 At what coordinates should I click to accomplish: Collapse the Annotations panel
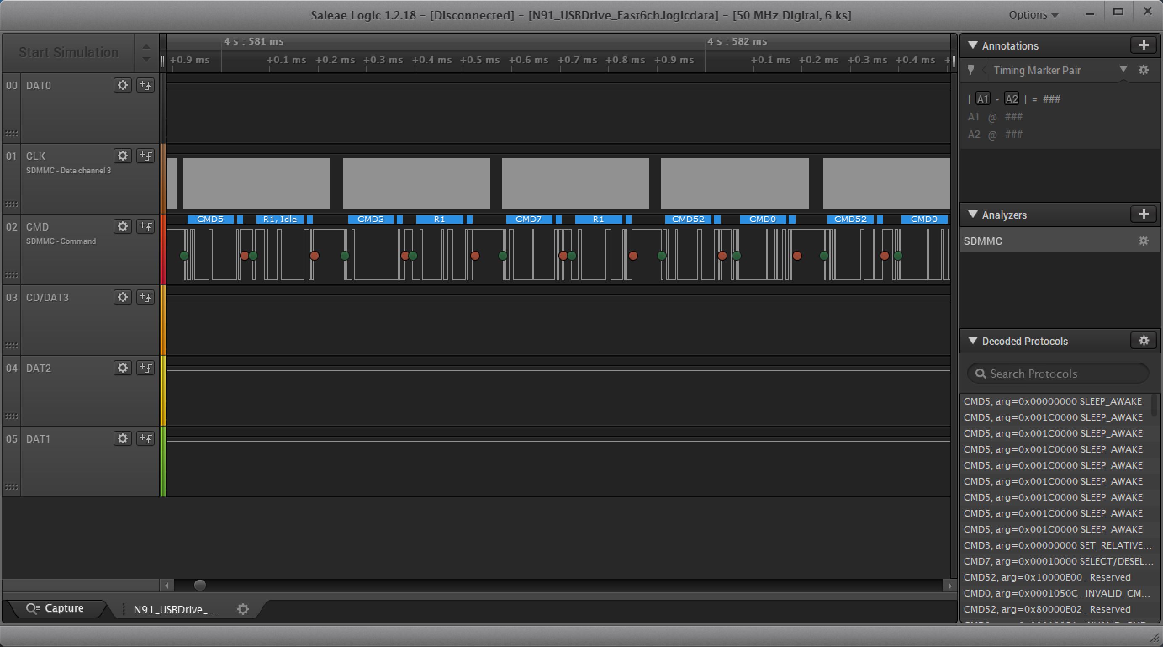tap(973, 45)
